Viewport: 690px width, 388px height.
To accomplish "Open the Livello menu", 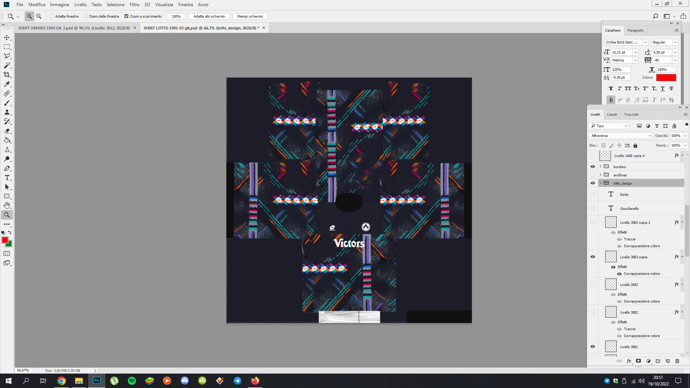I will (80, 4).
